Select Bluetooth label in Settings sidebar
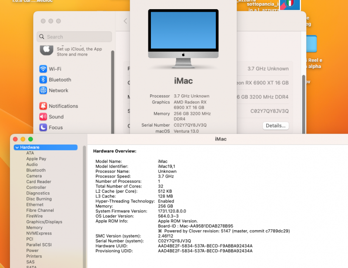 tap(60, 80)
